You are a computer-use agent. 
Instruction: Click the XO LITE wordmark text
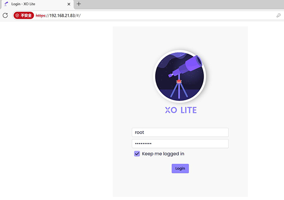(181, 110)
